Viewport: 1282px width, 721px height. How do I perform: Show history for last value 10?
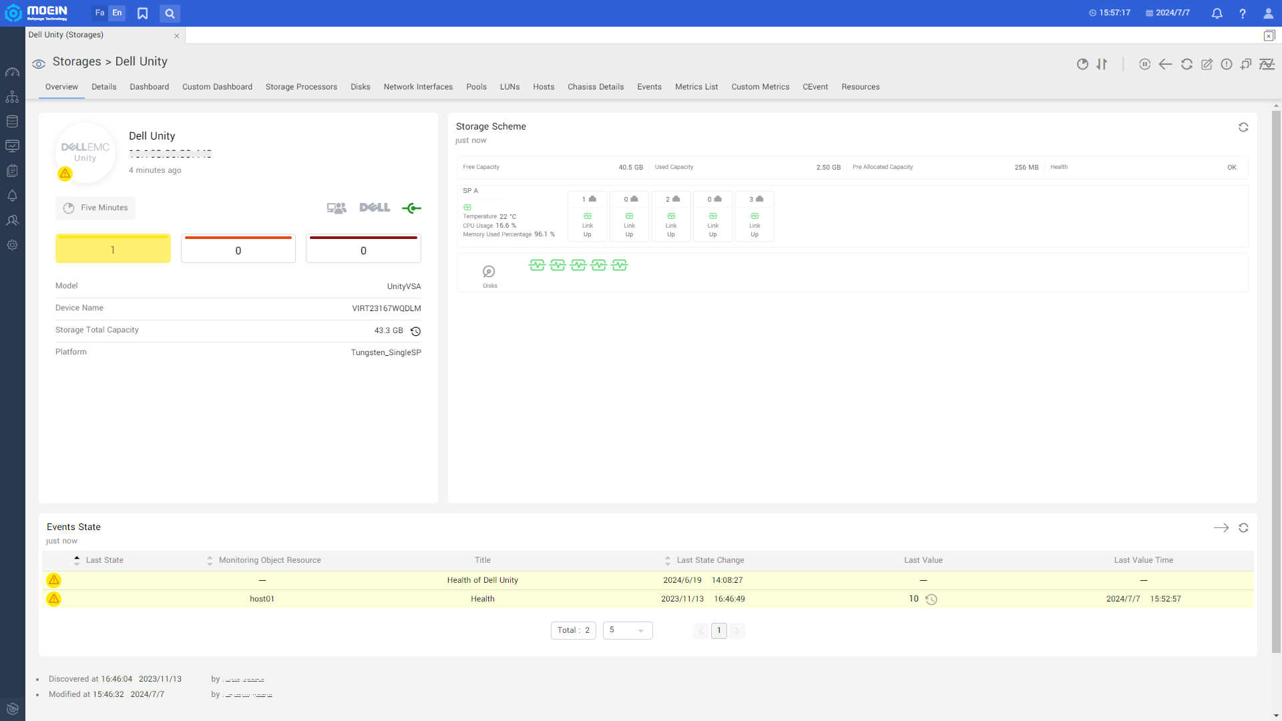point(931,599)
